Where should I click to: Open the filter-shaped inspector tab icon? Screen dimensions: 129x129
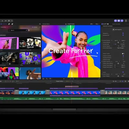coord(106,24)
